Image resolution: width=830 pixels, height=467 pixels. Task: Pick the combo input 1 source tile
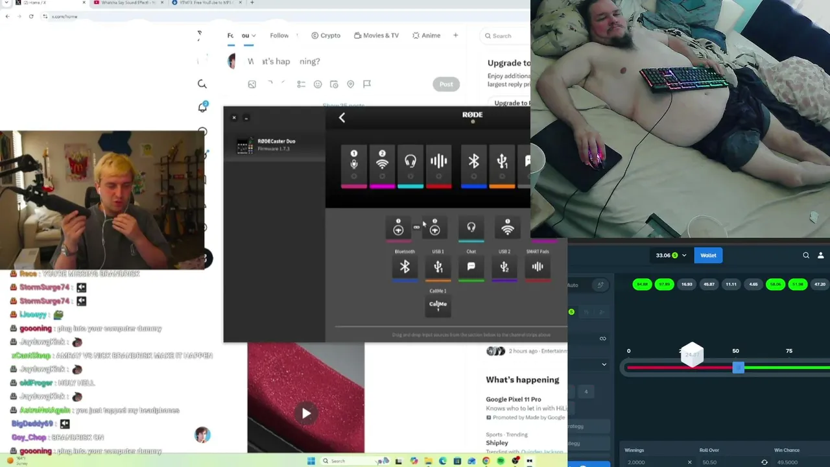399,228
